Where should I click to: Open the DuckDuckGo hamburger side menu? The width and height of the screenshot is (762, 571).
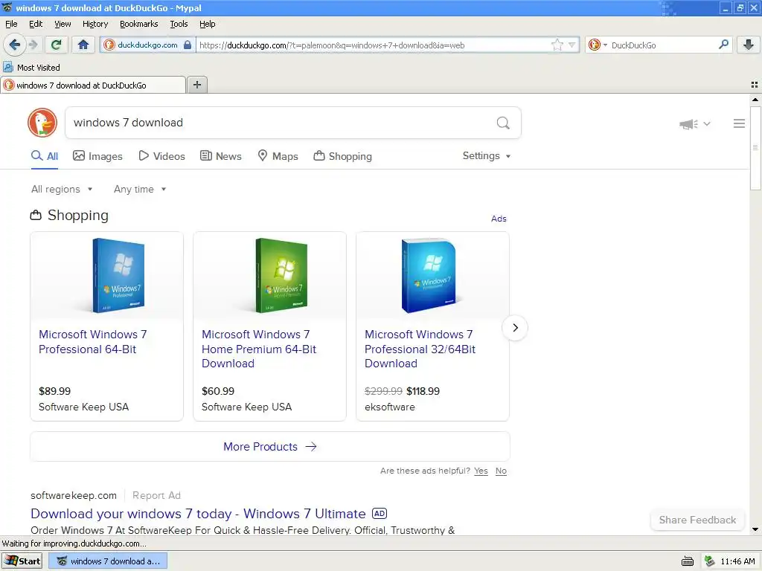[x=739, y=124]
